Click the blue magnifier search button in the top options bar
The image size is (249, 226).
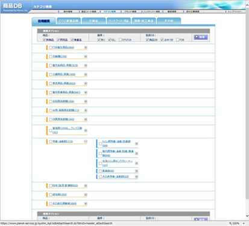click(201, 37)
